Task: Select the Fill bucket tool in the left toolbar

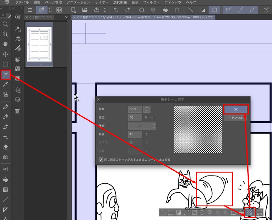Action: (x=5, y=180)
